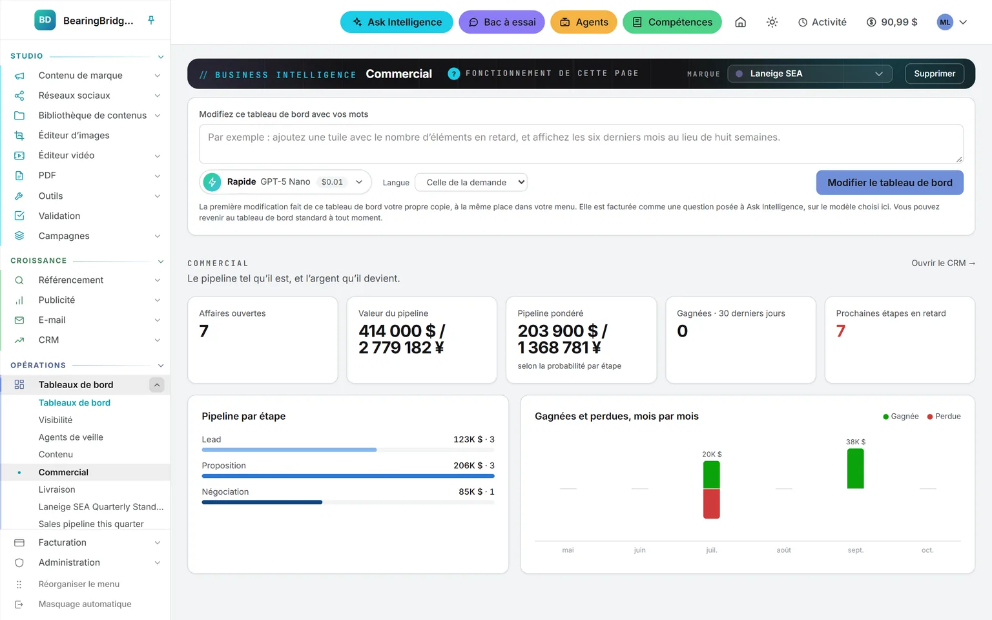Click the Campagnes layers icon

tap(19, 236)
